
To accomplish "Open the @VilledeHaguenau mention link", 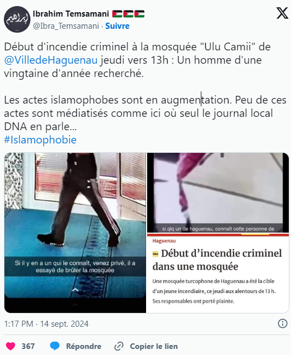I will click(51, 60).
